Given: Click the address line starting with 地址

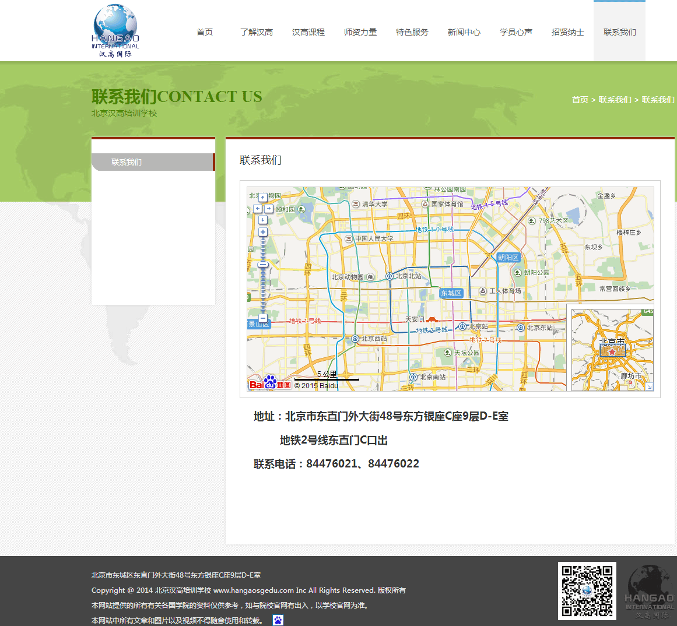Looking at the screenshot, I should 381,416.
